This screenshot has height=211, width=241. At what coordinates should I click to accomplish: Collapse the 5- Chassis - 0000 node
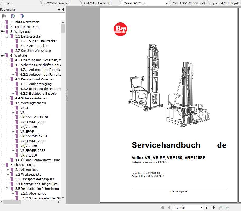[x=2, y=165]
